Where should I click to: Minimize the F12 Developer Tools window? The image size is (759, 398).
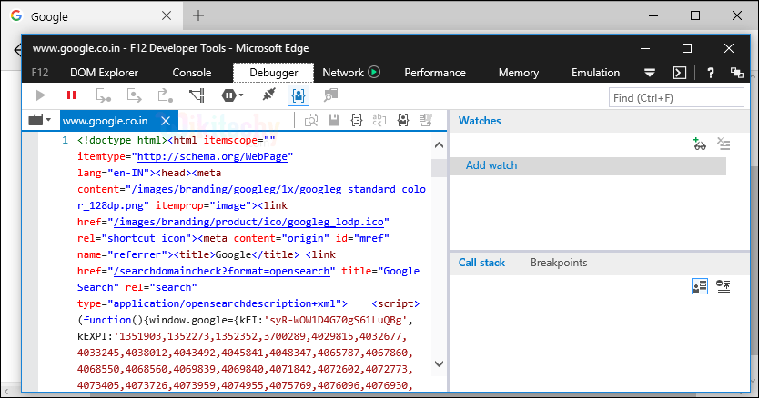644,48
